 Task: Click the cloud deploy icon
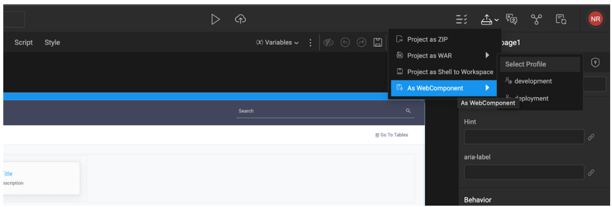(x=240, y=19)
